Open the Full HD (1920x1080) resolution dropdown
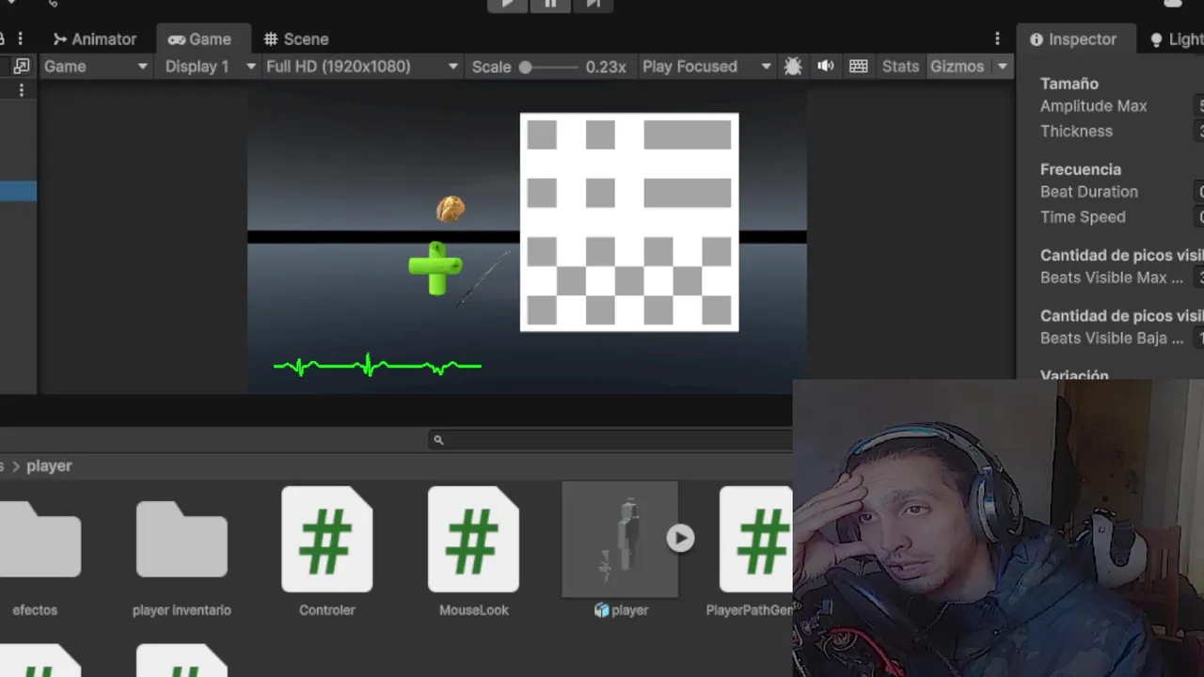The width and height of the screenshot is (1204, 677). click(362, 67)
